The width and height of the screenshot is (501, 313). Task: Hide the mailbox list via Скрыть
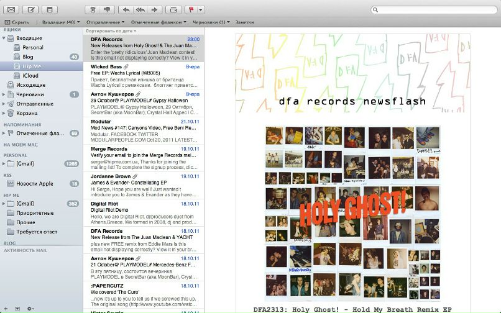click(x=16, y=22)
